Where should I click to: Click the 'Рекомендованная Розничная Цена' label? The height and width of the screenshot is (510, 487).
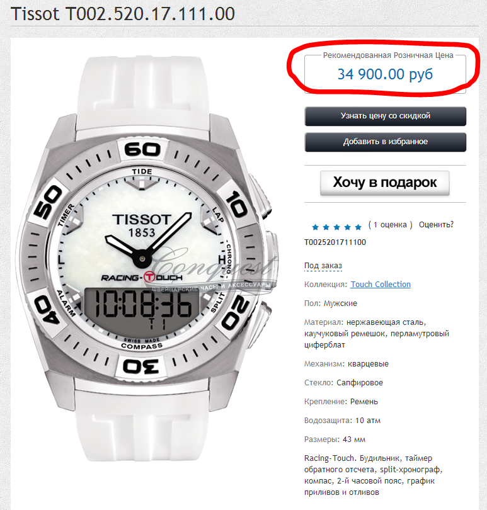tap(388, 55)
